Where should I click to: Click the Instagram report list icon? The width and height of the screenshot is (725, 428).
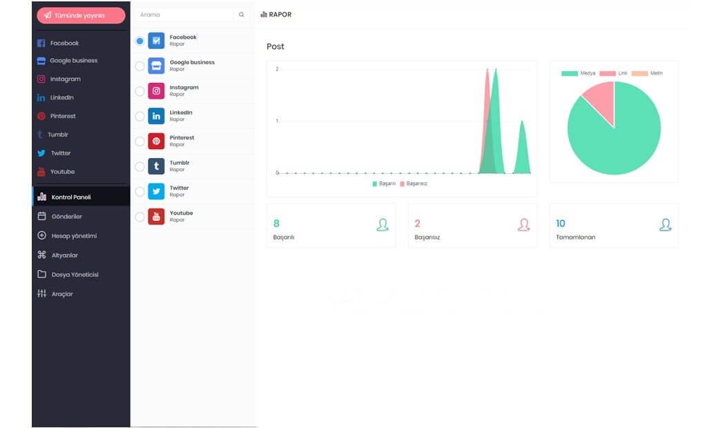[x=156, y=91]
